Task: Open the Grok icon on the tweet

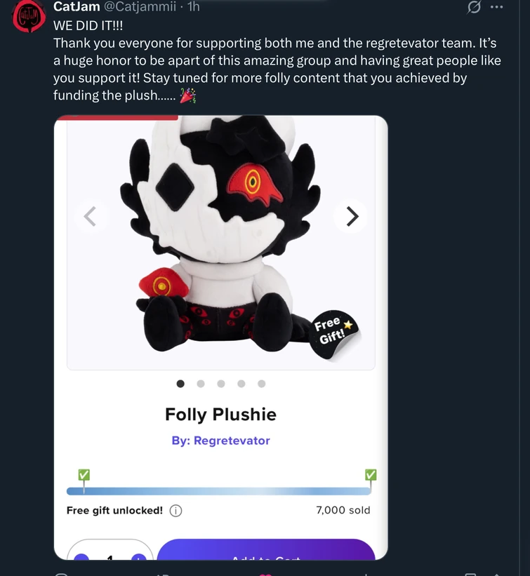Action: 475,7
